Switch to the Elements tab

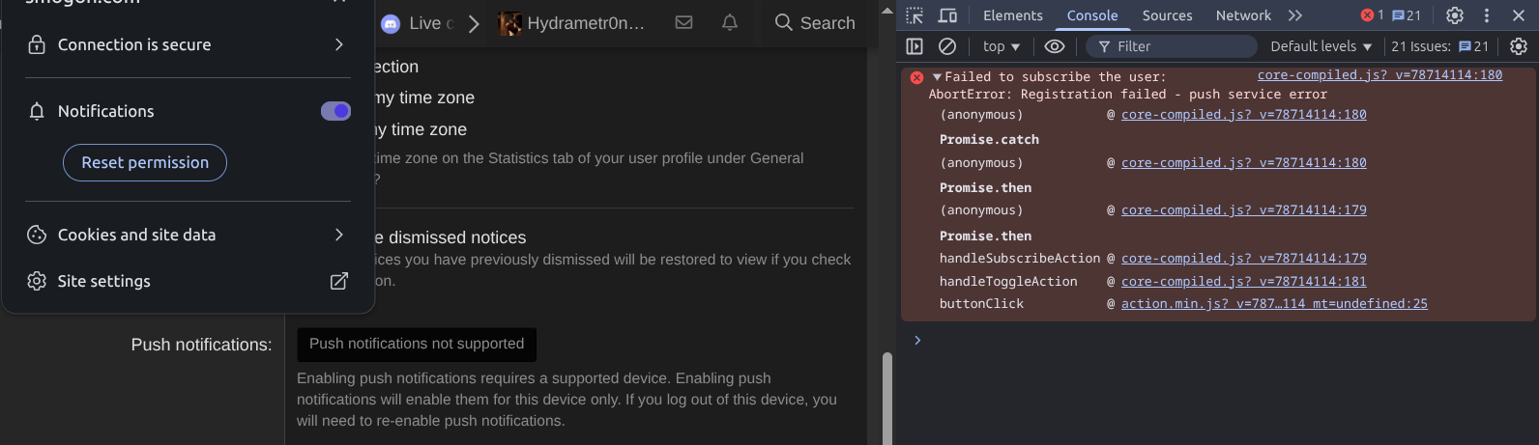[x=1012, y=15]
